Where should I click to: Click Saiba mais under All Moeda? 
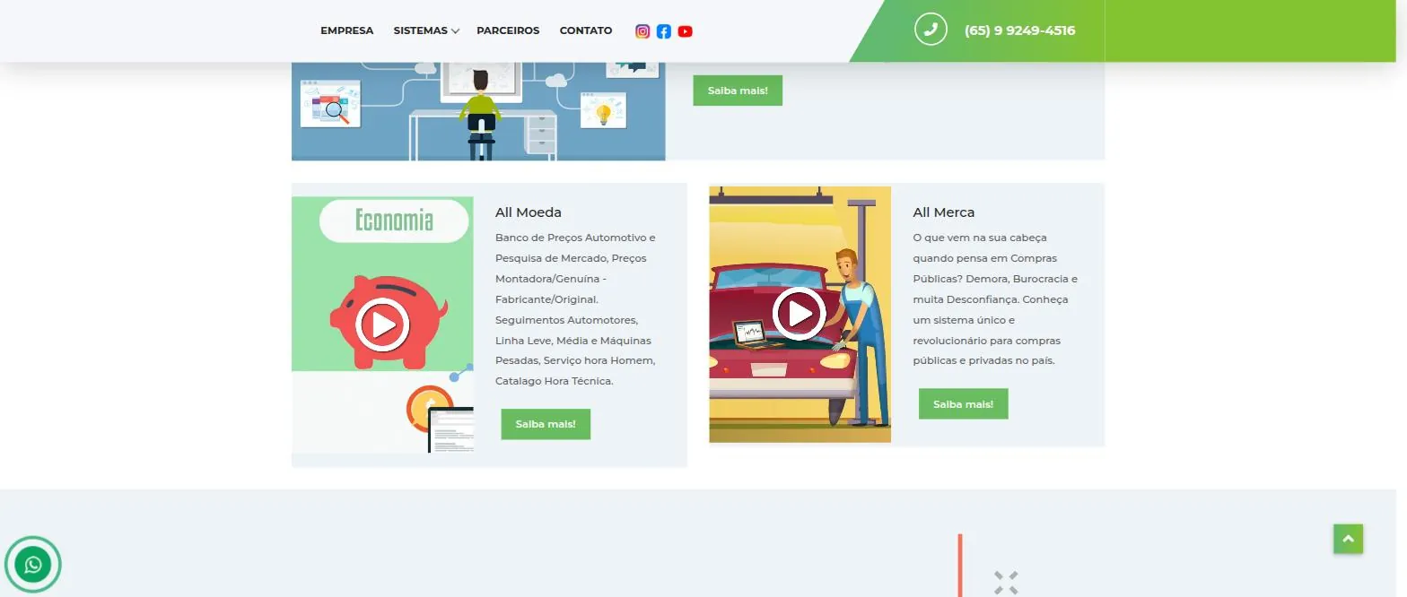tap(546, 424)
